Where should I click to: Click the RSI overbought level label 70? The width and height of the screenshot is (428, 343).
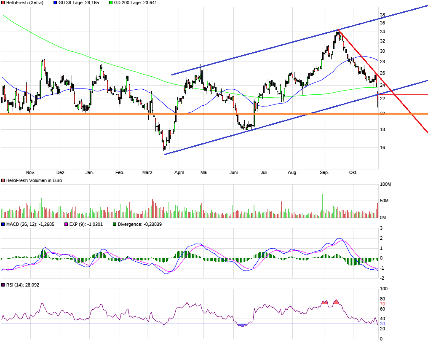(x=383, y=304)
